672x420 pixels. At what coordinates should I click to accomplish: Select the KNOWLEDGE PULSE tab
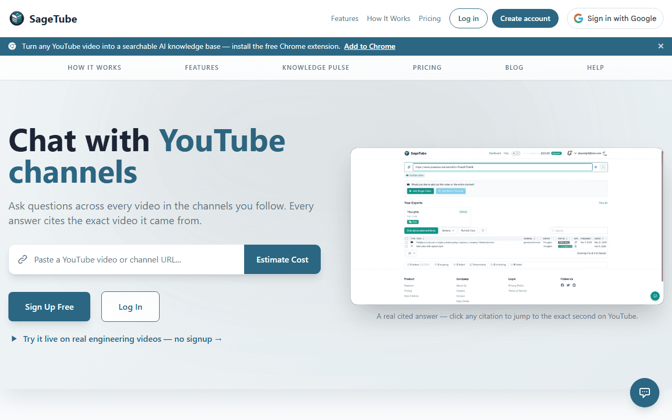tap(316, 68)
